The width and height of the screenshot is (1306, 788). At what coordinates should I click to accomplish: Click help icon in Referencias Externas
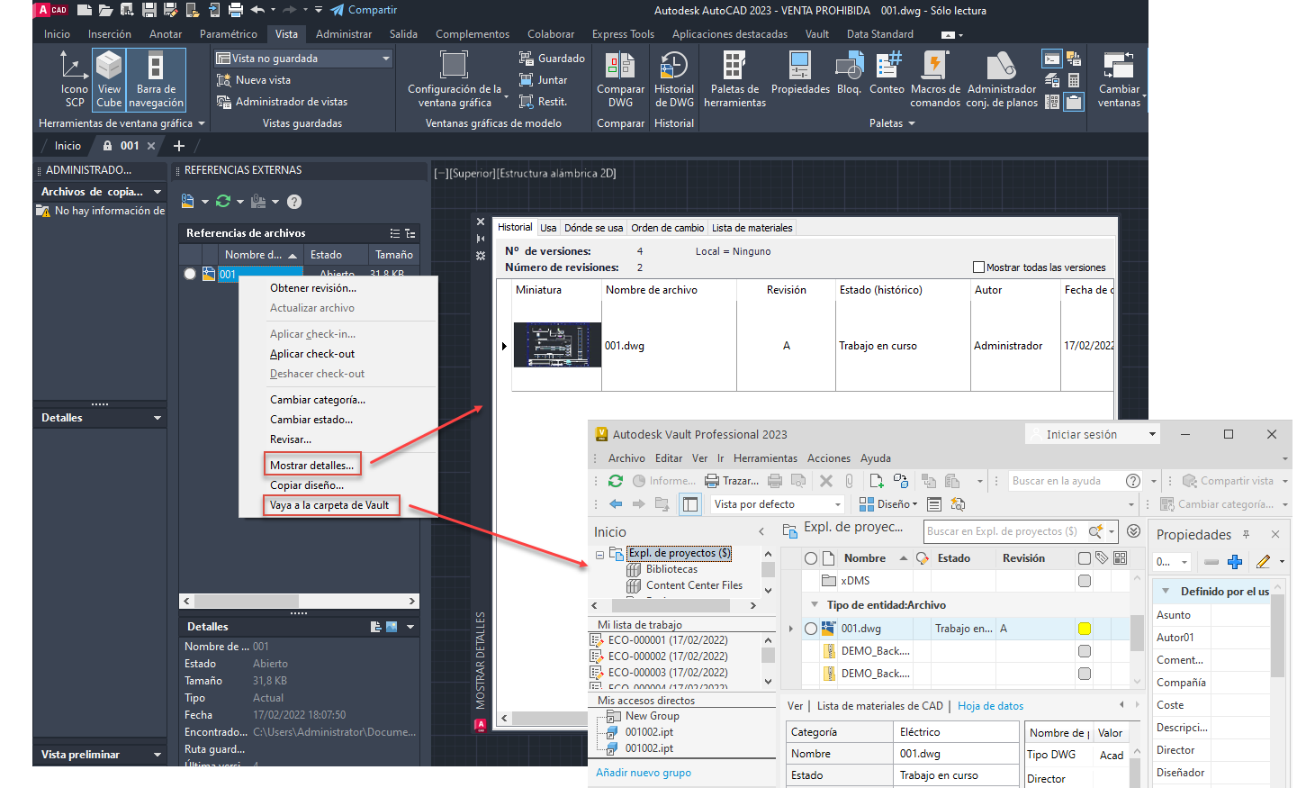(294, 202)
